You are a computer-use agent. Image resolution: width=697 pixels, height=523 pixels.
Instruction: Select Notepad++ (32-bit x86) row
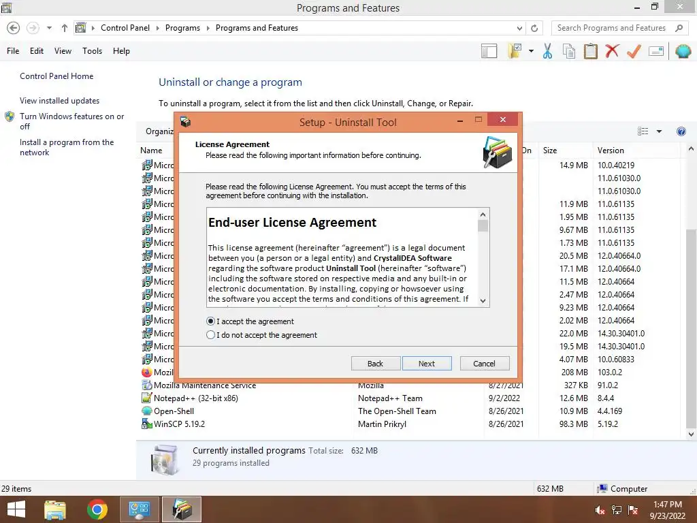coord(409,398)
